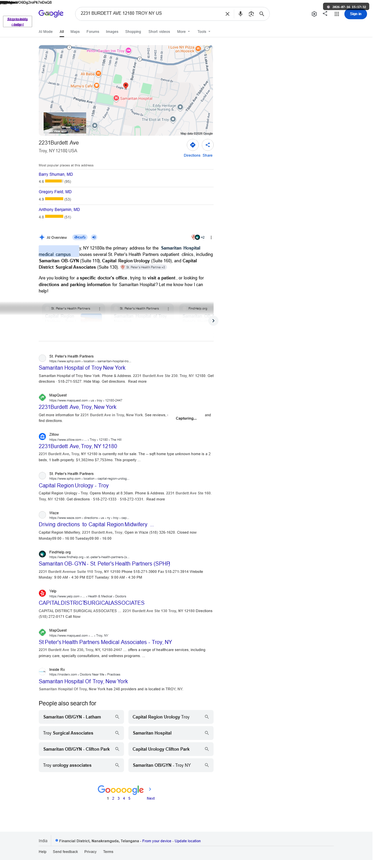The height and width of the screenshot is (860, 377).
Task: Click Update location link in footer
Action: (187, 841)
